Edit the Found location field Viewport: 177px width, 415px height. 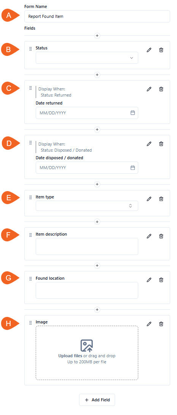tap(149, 280)
